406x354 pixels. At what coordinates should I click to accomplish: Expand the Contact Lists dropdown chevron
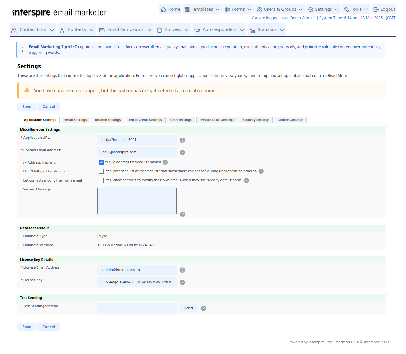[x=52, y=30]
